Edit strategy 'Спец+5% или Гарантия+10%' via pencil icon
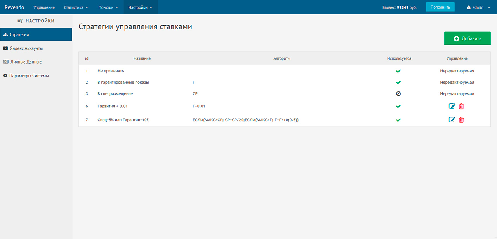This screenshot has height=239, width=497. tap(452, 120)
